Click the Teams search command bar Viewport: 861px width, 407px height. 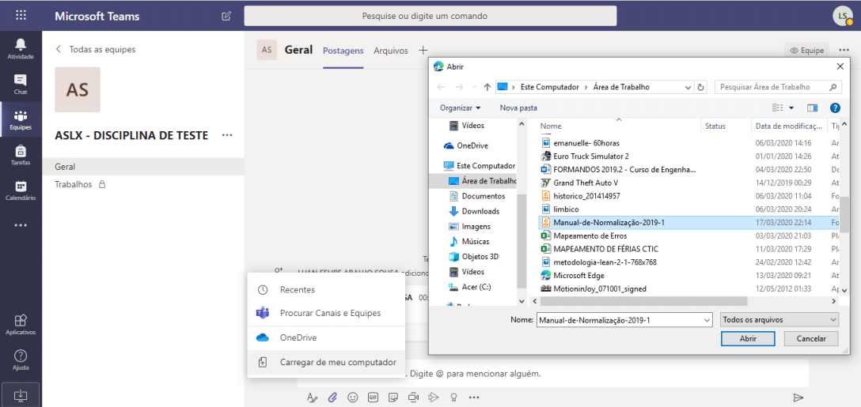[430, 16]
